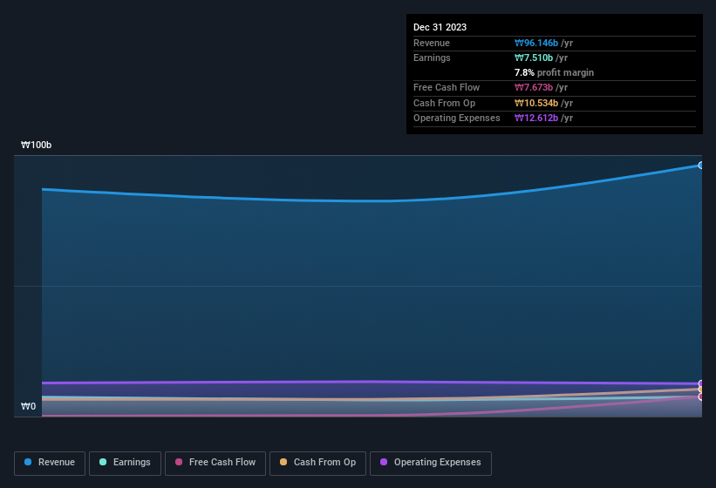Click the ₩12.612b operating expenses value

(x=536, y=119)
